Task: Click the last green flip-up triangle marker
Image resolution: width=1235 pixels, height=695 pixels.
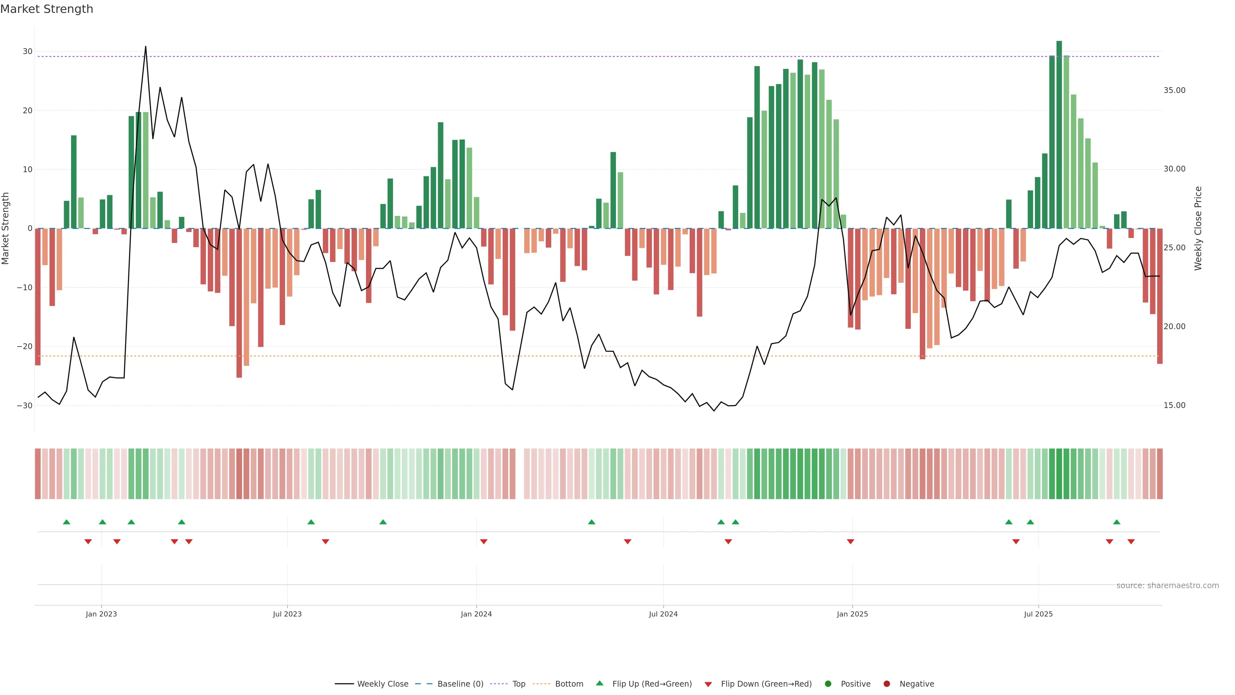Action: [x=1117, y=522]
